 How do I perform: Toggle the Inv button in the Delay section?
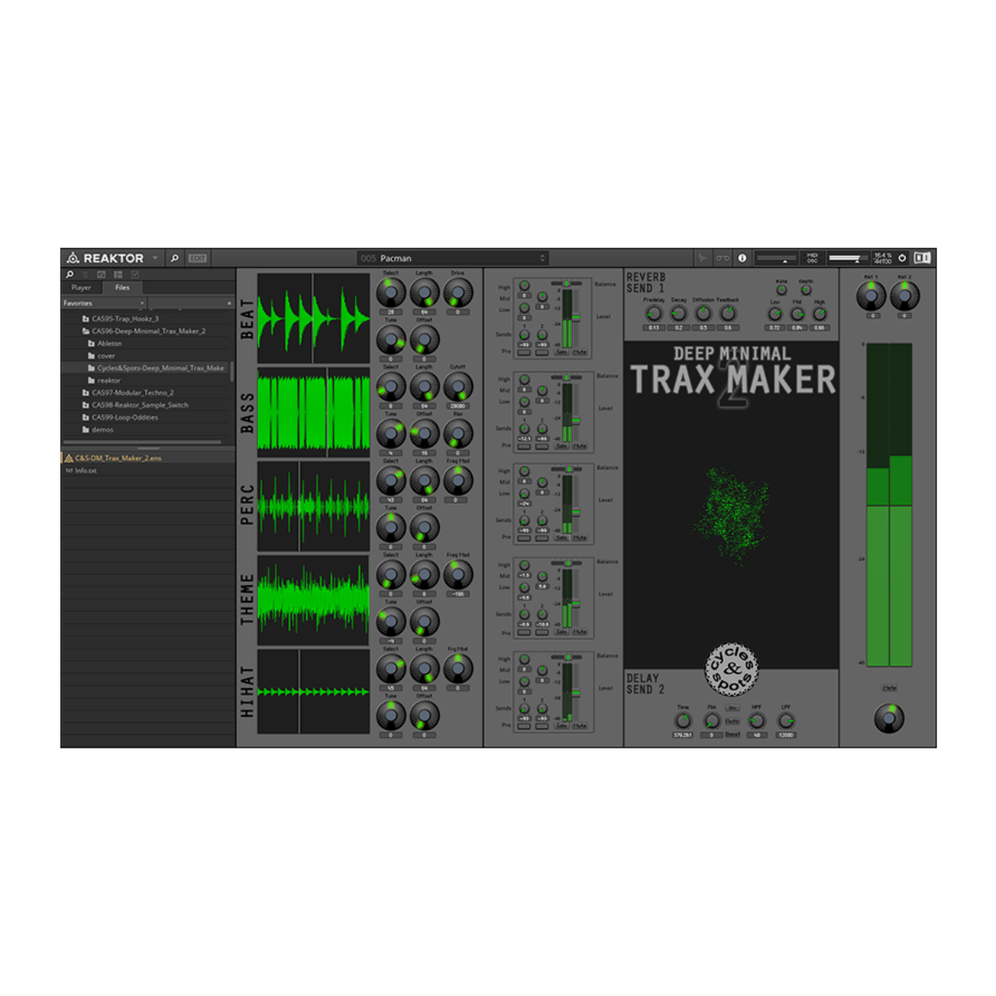click(x=732, y=709)
